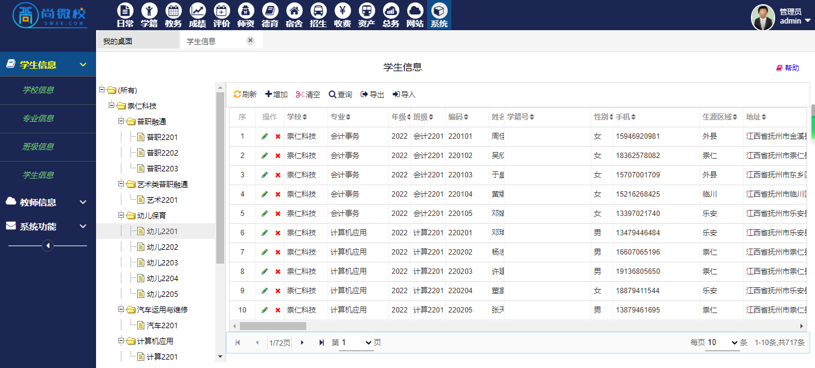Click phone number 15946920981 cell
The width and height of the screenshot is (815, 368).
point(637,136)
